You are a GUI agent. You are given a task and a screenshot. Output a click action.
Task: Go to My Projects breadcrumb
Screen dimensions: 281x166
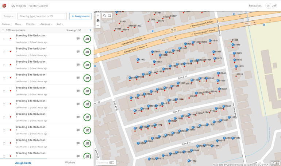pyautogui.click(x=19, y=6)
